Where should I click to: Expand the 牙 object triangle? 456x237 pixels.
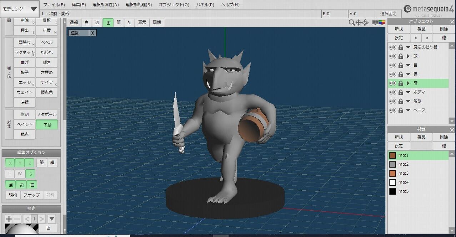408,83
